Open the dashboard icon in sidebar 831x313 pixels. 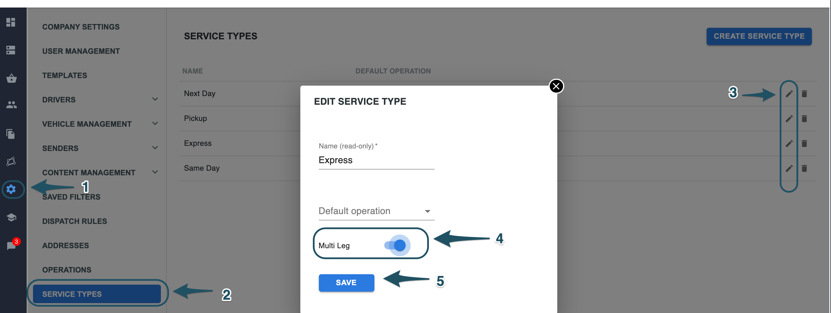pyautogui.click(x=11, y=22)
